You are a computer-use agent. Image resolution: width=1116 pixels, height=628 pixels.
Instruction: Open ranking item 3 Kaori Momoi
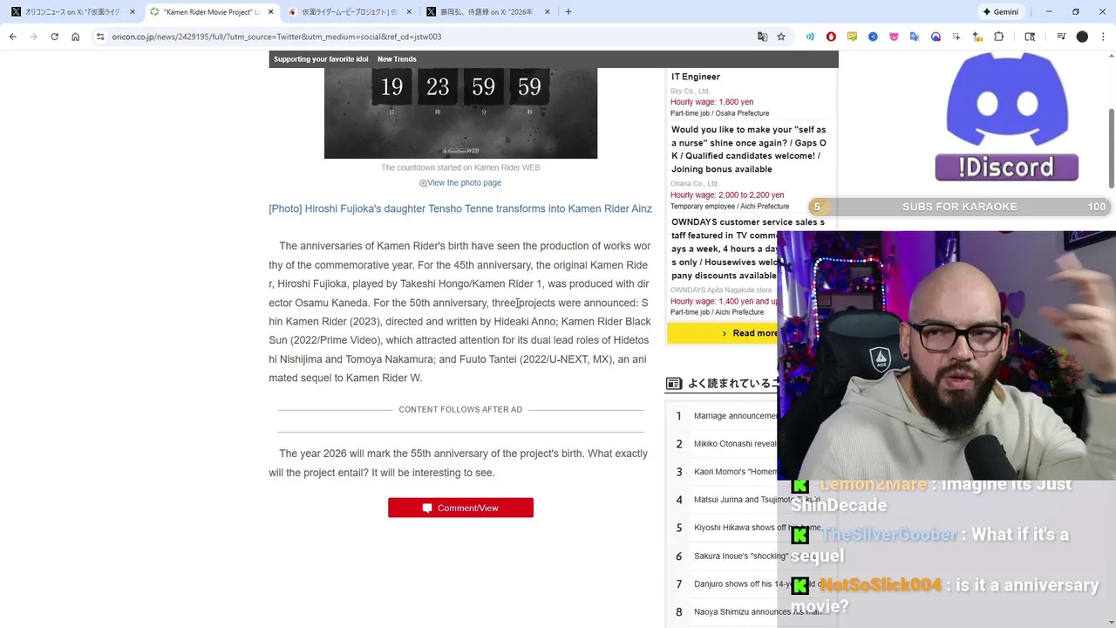(x=735, y=472)
